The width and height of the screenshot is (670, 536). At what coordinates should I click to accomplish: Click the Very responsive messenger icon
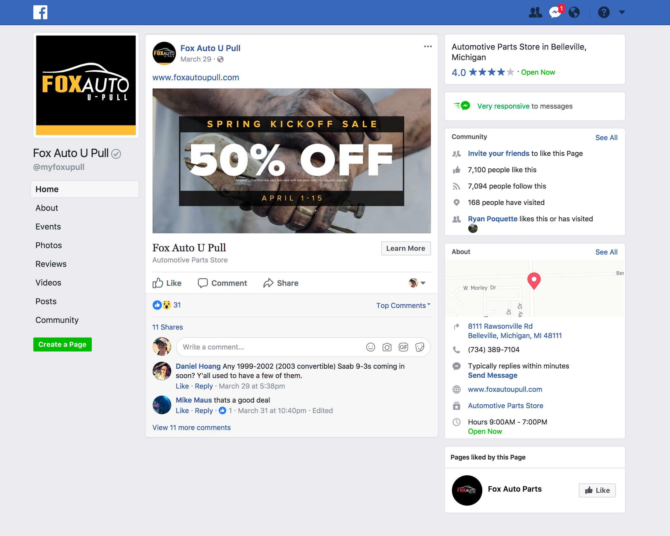tap(462, 106)
